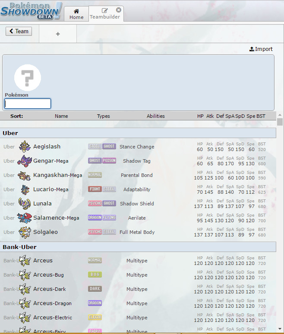The width and height of the screenshot is (284, 334).
Task: Focus the Pokémon name input field
Action: pos(28,104)
